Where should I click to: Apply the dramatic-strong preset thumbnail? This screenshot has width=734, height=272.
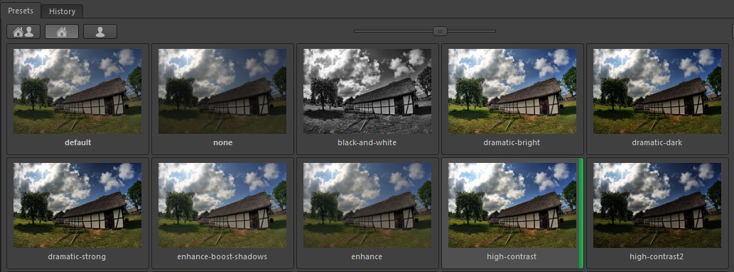coord(77,205)
